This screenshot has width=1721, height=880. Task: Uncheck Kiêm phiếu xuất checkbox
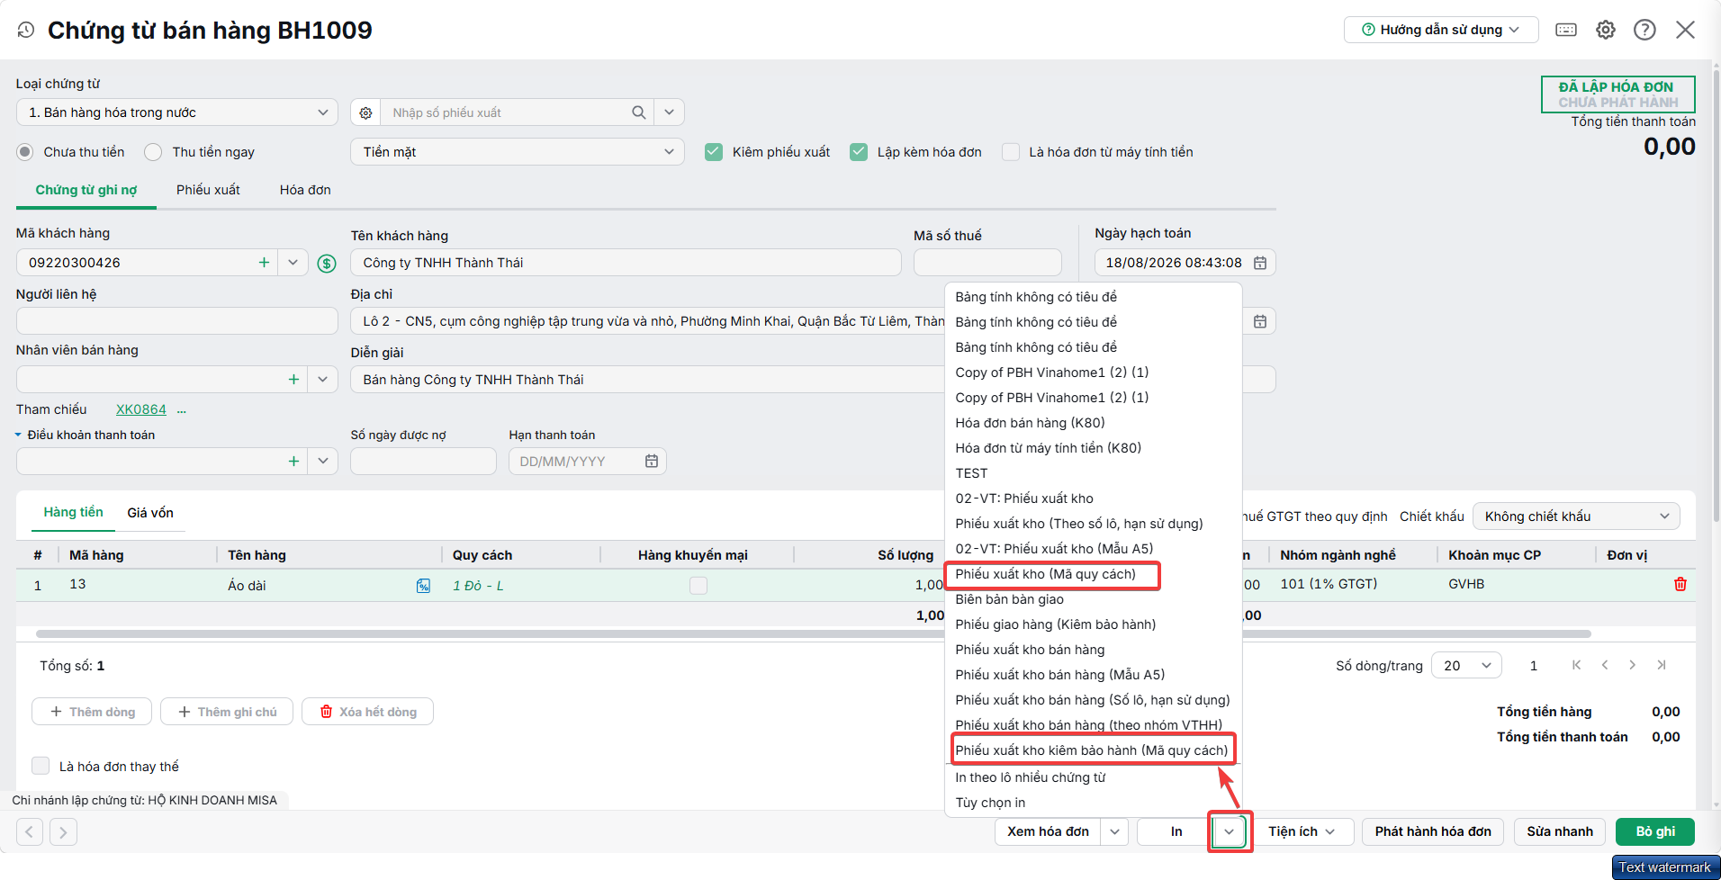coord(714,152)
